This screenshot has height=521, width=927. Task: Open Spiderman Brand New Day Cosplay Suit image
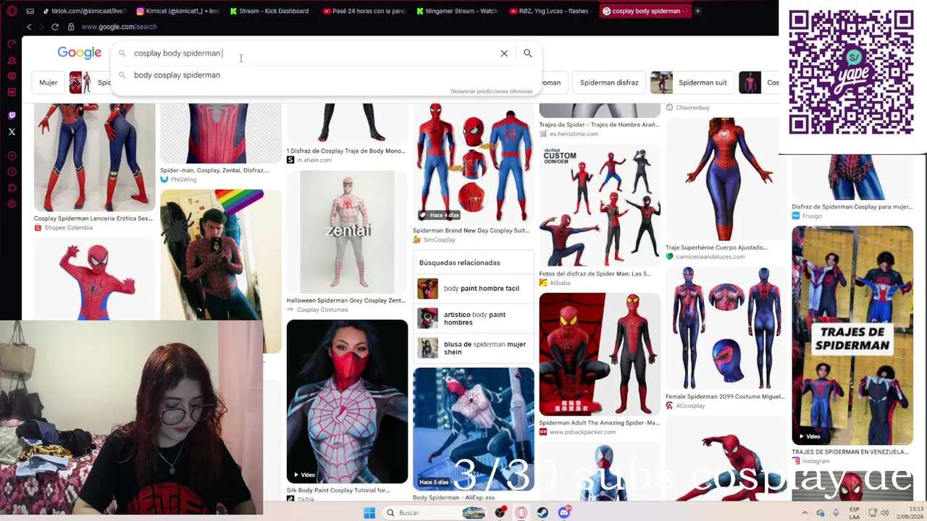(474, 162)
